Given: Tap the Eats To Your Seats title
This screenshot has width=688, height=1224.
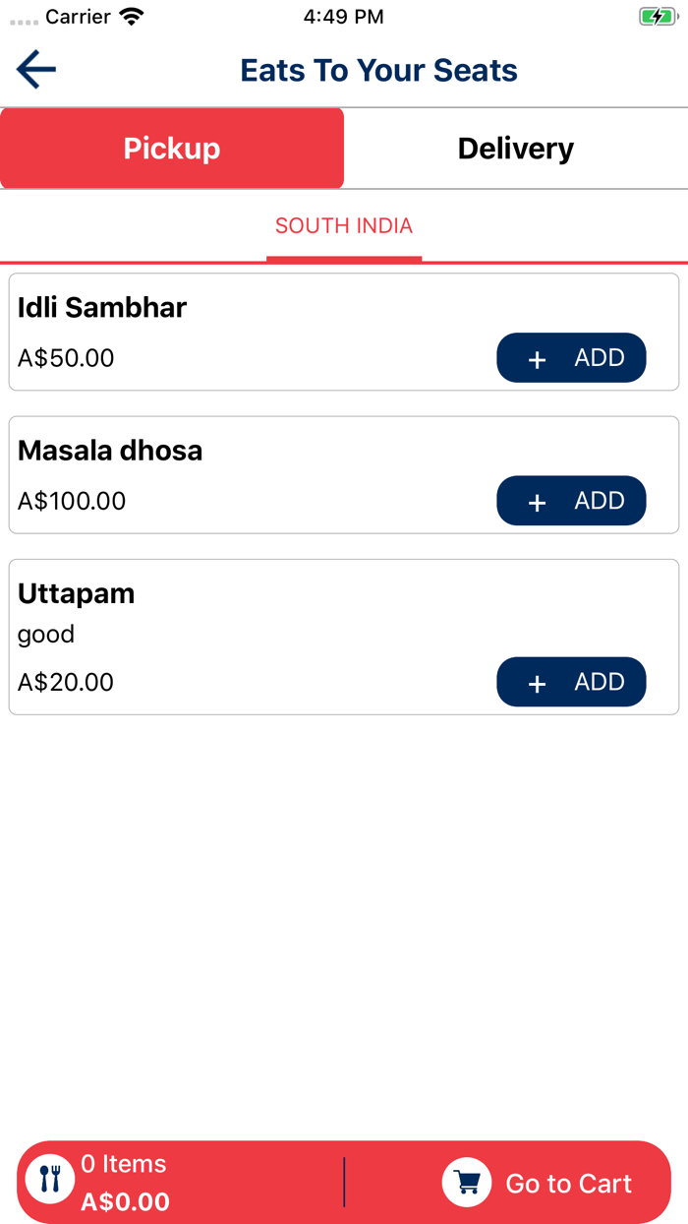Looking at the screenshot, I should [378, 70].
